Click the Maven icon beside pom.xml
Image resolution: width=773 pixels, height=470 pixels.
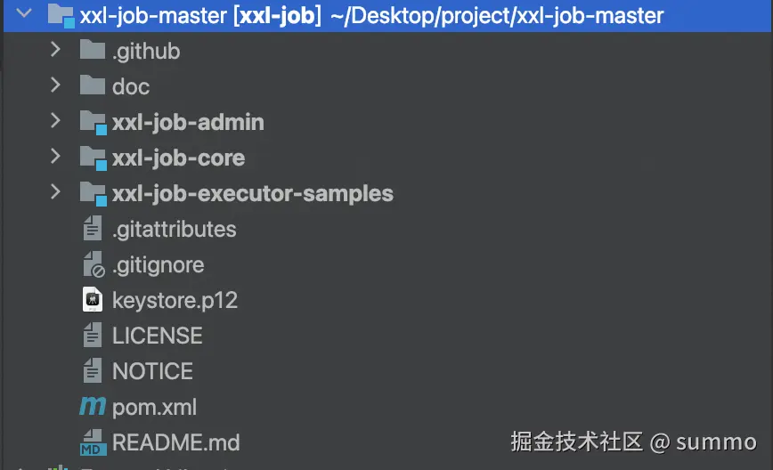tap(93, 407)
